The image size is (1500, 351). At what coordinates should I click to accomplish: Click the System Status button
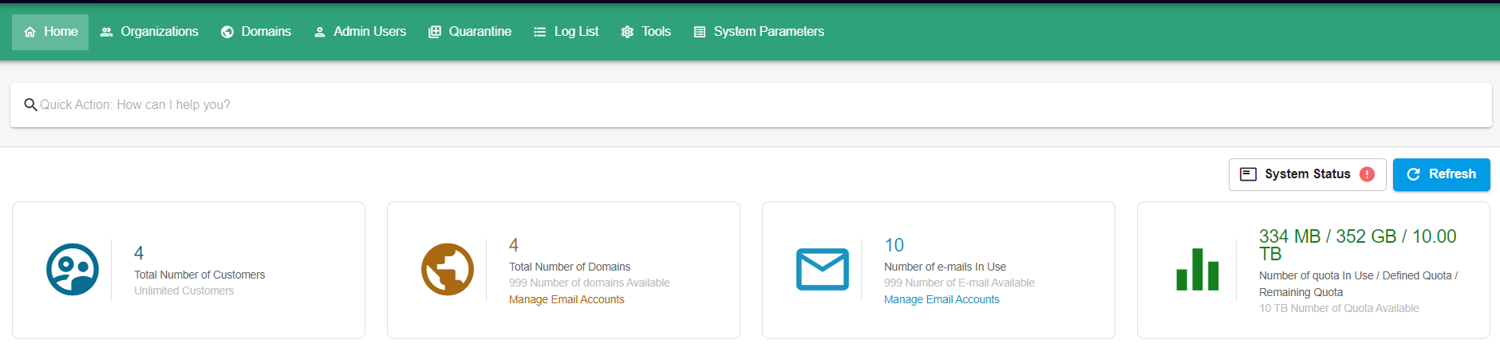[x=1307, y=174]
